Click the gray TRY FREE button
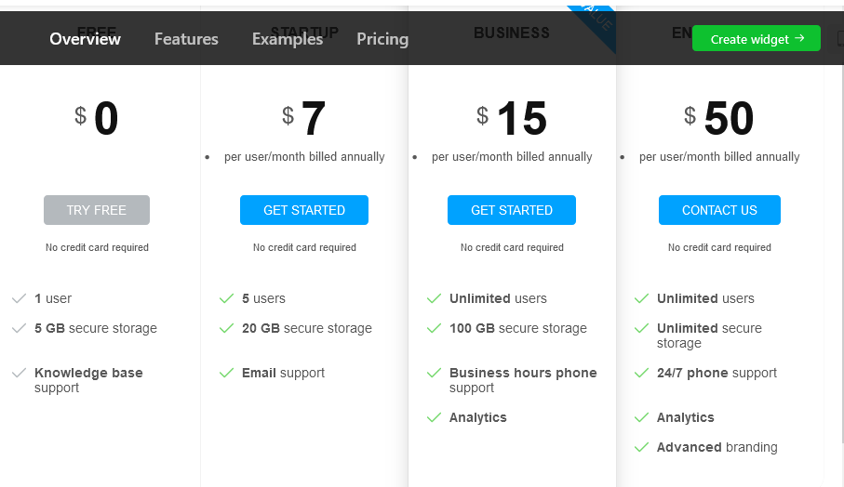Screen dimensions: 844x487 point(97,210)
